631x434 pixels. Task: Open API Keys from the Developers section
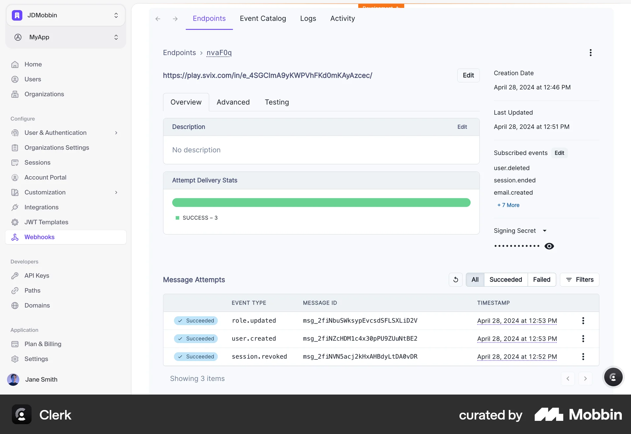[36, 276]
